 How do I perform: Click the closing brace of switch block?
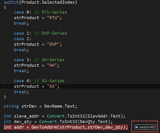(5, 97)
